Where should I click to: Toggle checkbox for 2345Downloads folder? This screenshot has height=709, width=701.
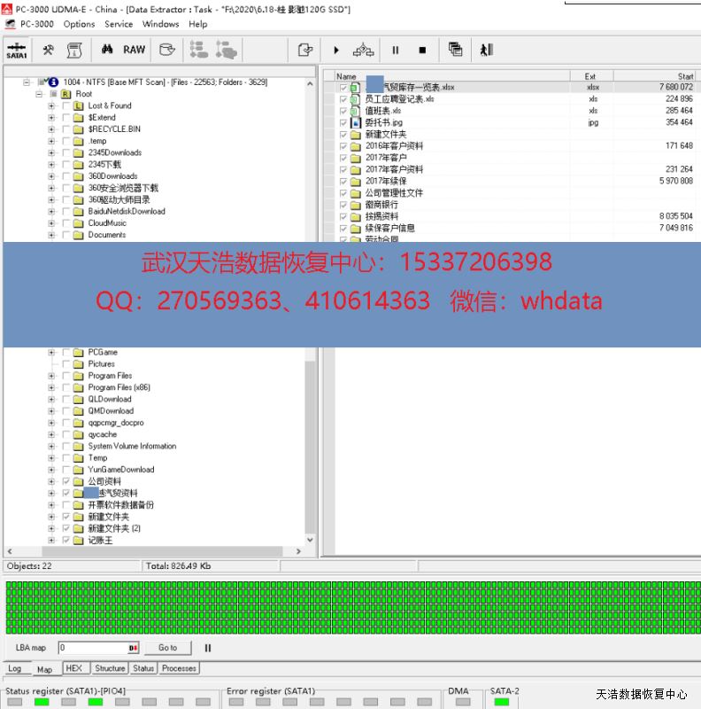(x=66, y=152)
